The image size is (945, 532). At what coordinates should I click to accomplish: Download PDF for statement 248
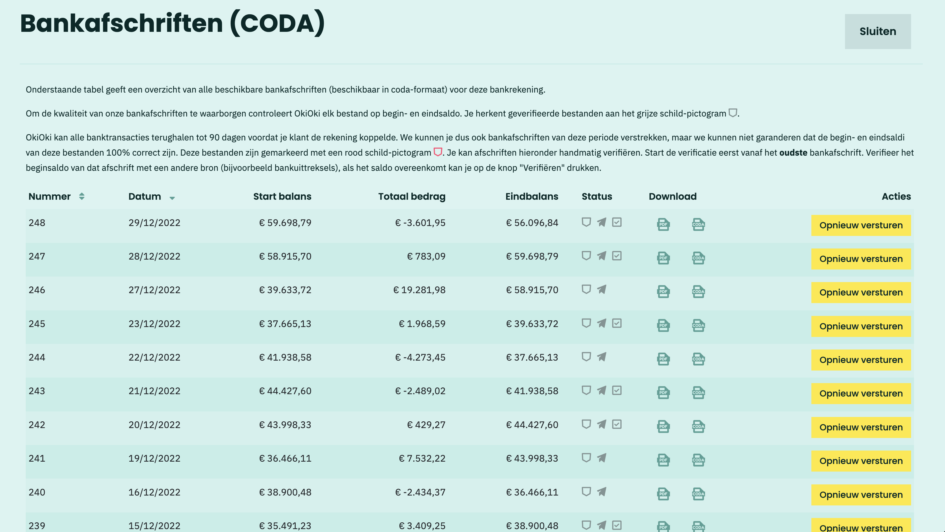(663, 224)
